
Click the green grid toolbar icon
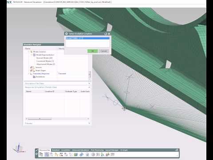[x=76, y=155]
